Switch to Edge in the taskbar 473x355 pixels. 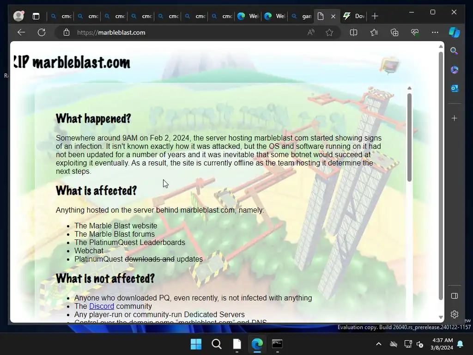point(257,344)
